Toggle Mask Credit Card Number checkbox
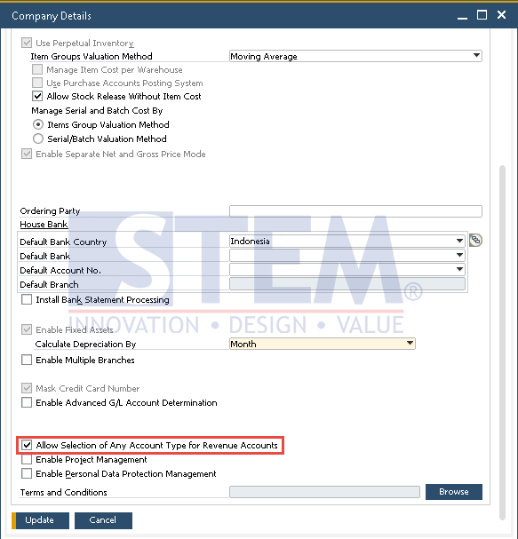Viewport: 518px width, 539px height. pyautogui.click(x=27, y=388)
